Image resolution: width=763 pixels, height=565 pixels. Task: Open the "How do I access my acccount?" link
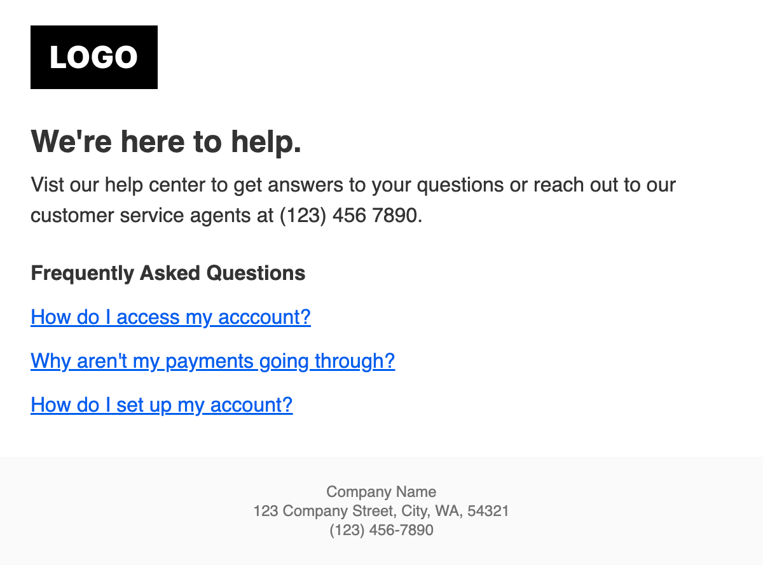170,317
